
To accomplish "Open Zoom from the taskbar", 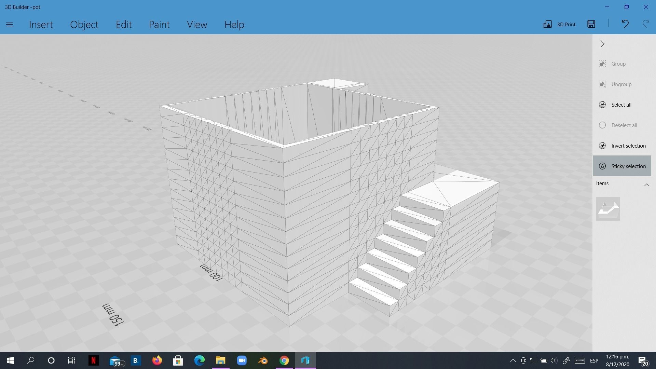I will (x=242, y=360).
